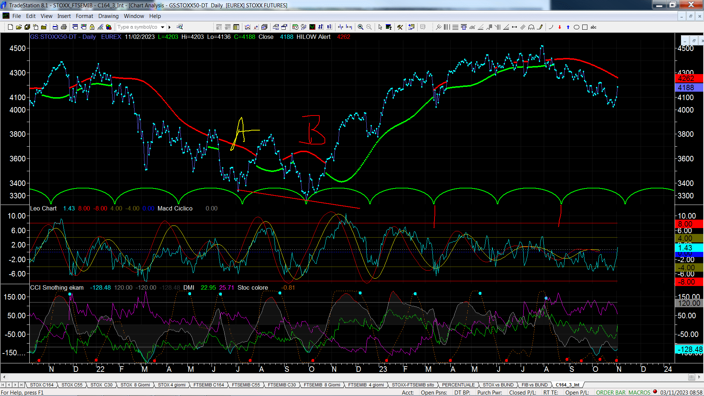Click the cyan 1.43 indicator value label
The height and width of the screenshot is (396, 704).
tap(689, 248)
